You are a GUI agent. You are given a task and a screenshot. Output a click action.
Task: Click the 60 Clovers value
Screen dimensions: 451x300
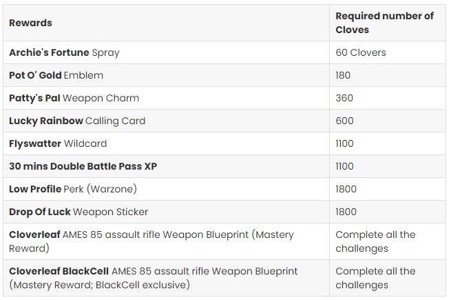[x=361, y=52]
